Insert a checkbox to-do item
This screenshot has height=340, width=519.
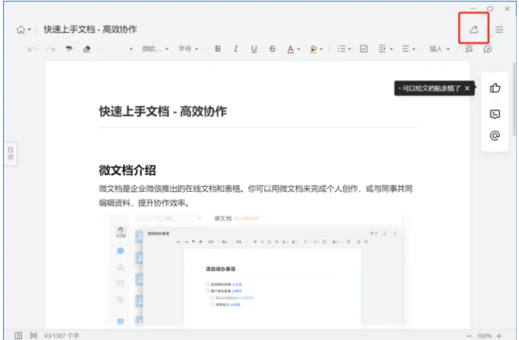364,49
